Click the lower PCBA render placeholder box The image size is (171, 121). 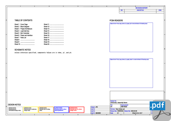131,73
